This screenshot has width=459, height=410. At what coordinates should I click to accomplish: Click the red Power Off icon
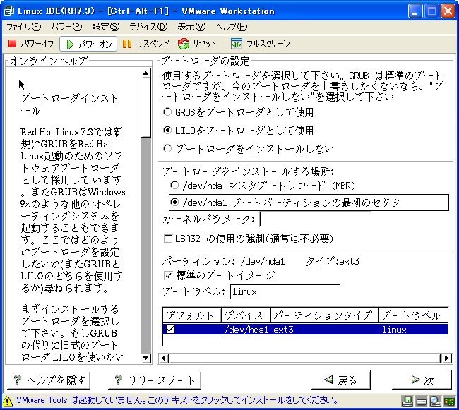[x=12, y=44]
